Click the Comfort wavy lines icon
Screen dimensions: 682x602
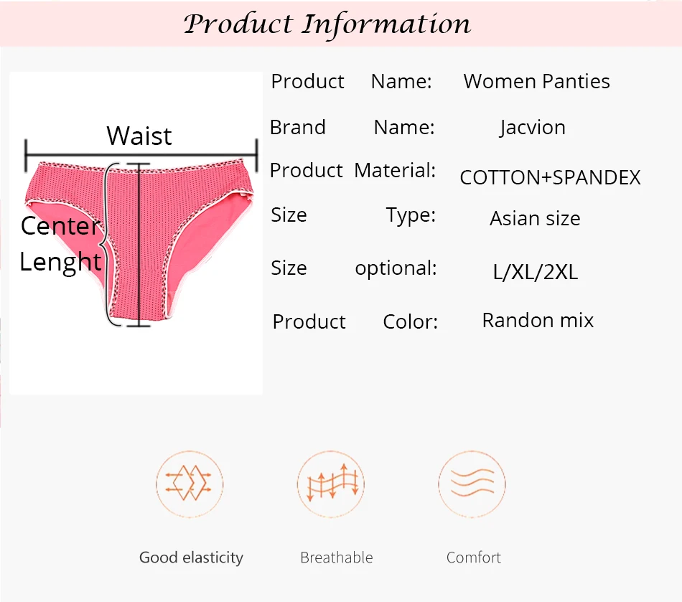coord(472,484)
